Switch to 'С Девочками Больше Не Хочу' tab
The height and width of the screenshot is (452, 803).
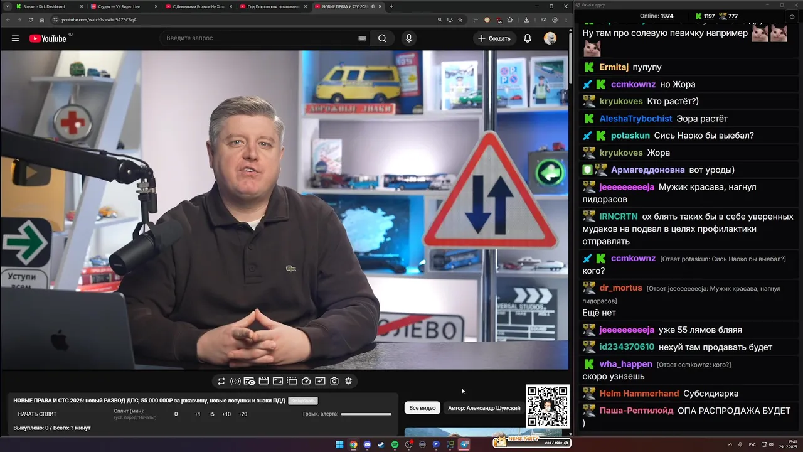(198, 6)
